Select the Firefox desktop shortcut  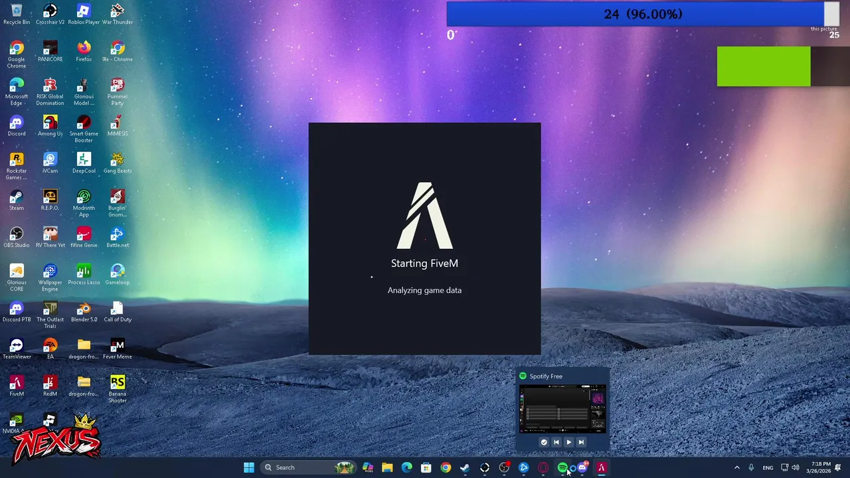pyautogui.click(x=84, y=51)
